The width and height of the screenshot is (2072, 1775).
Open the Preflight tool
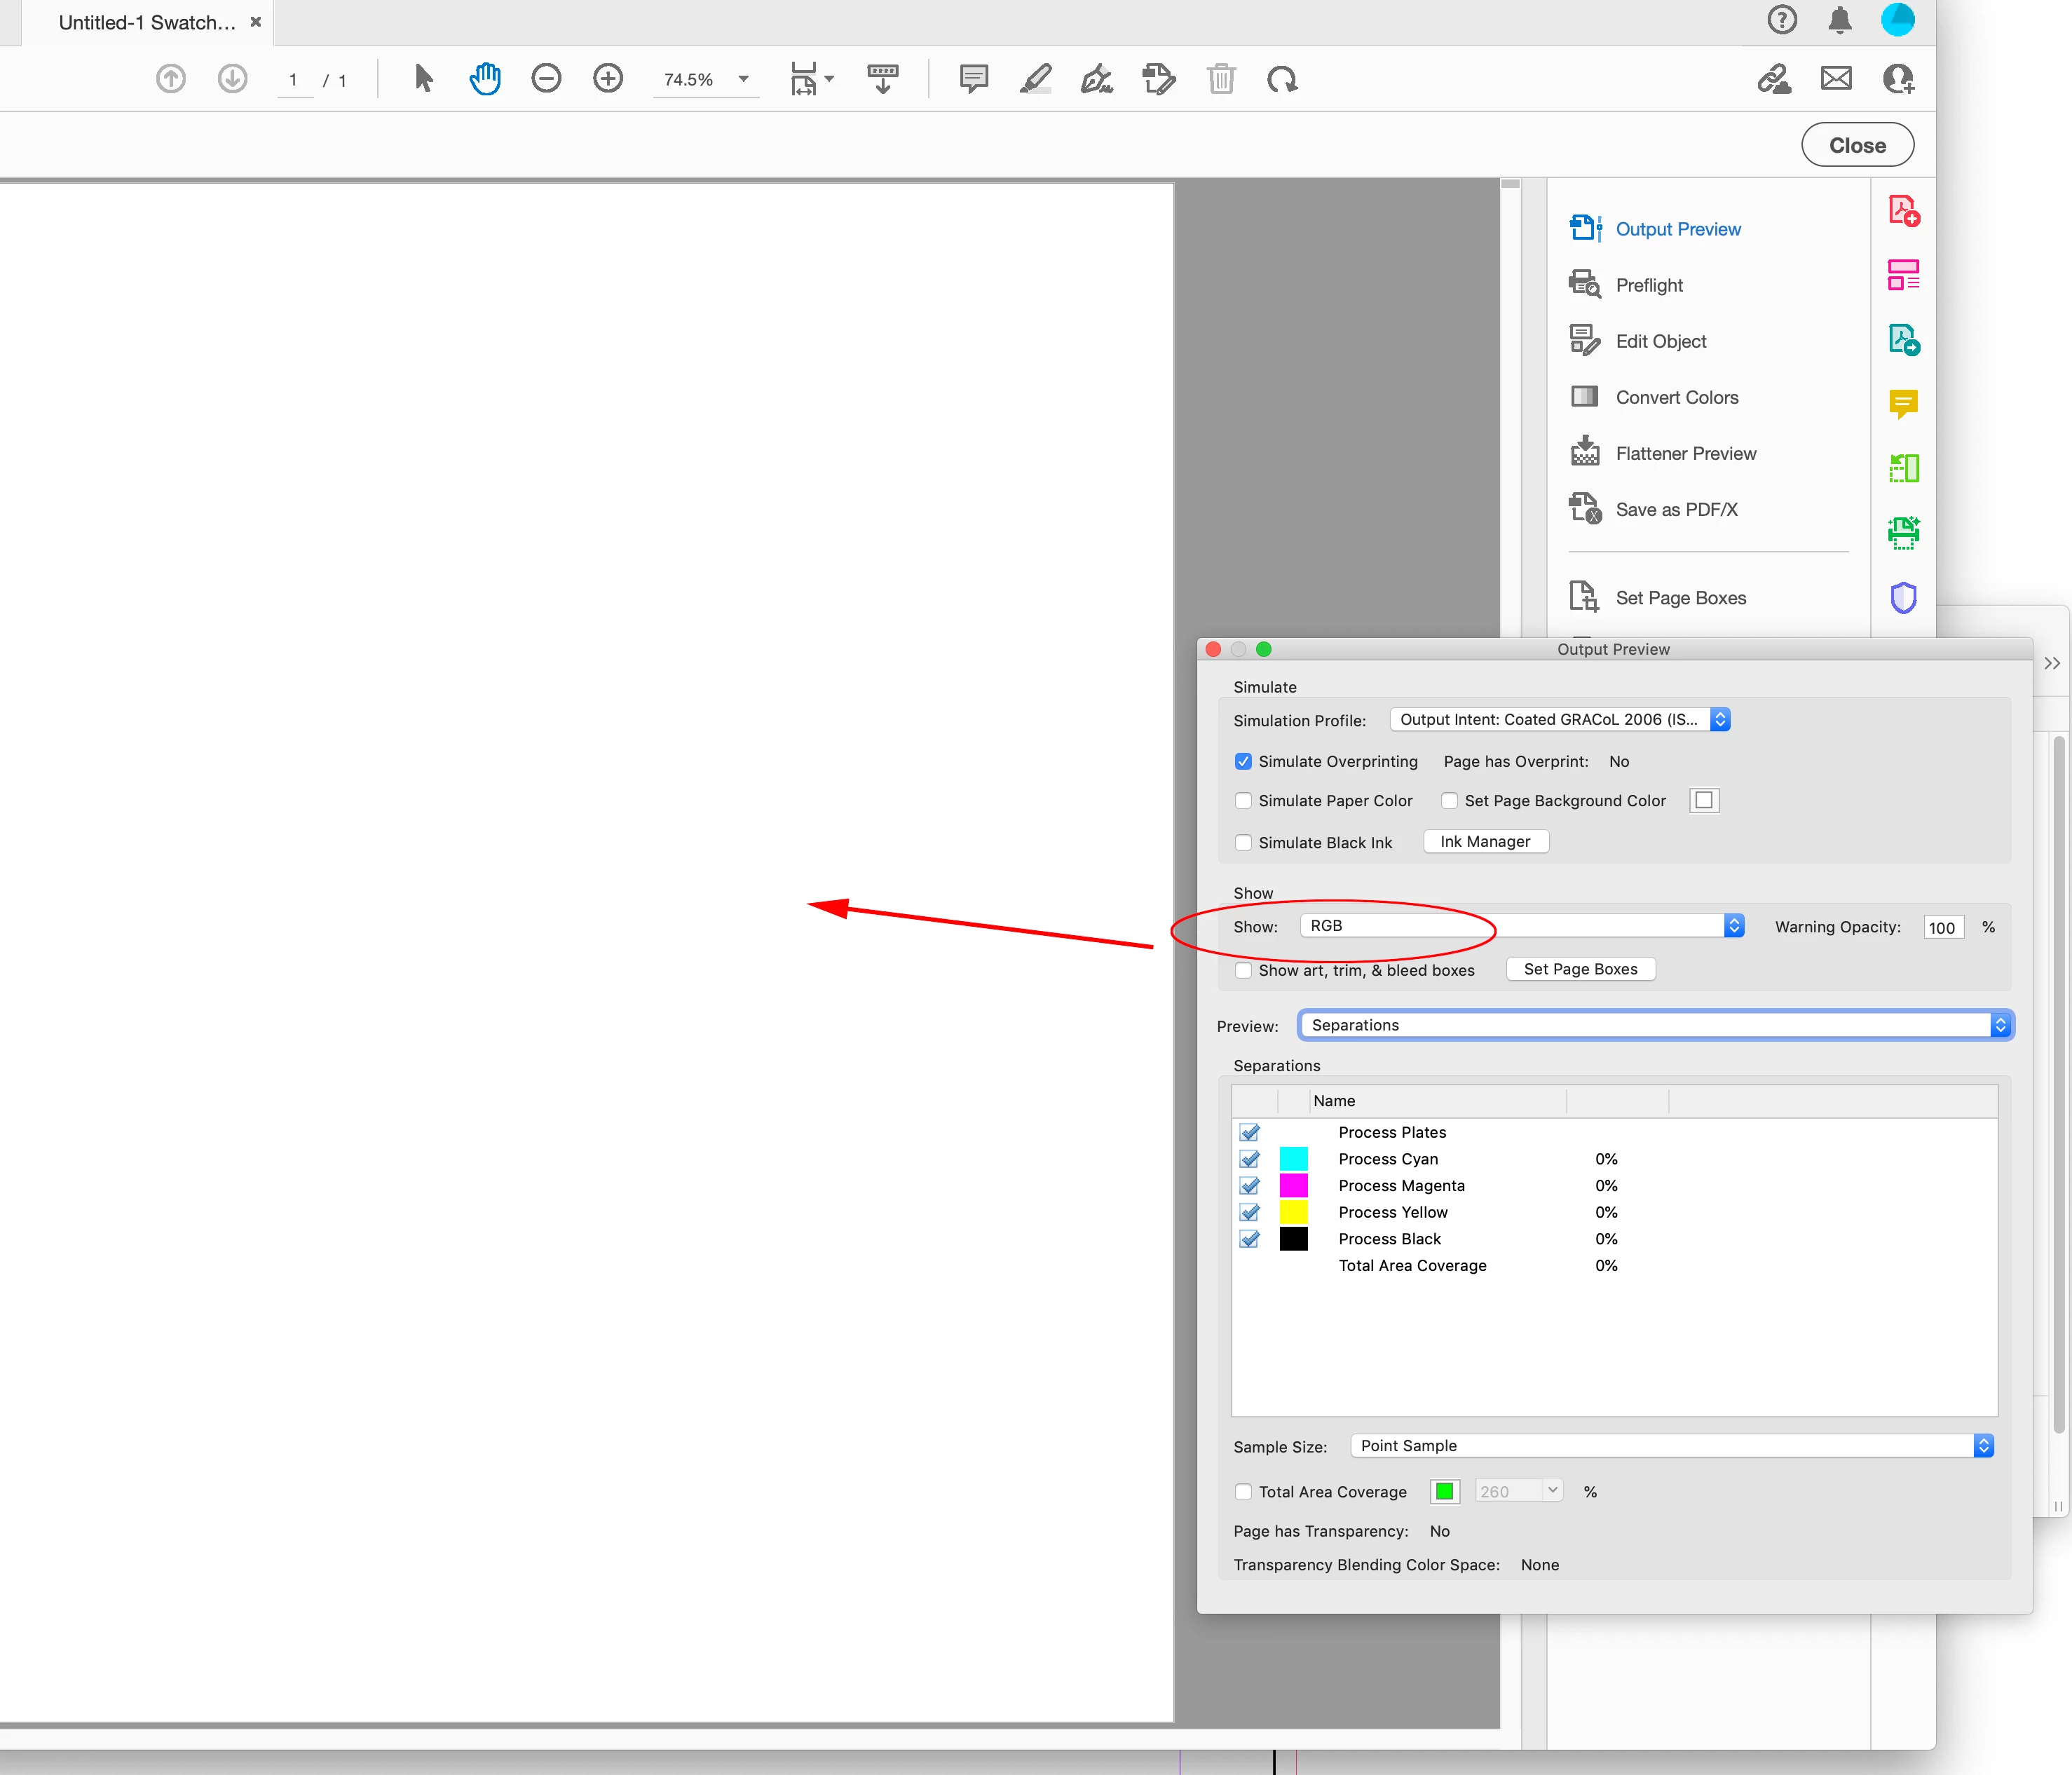(x=1649, y=285)
